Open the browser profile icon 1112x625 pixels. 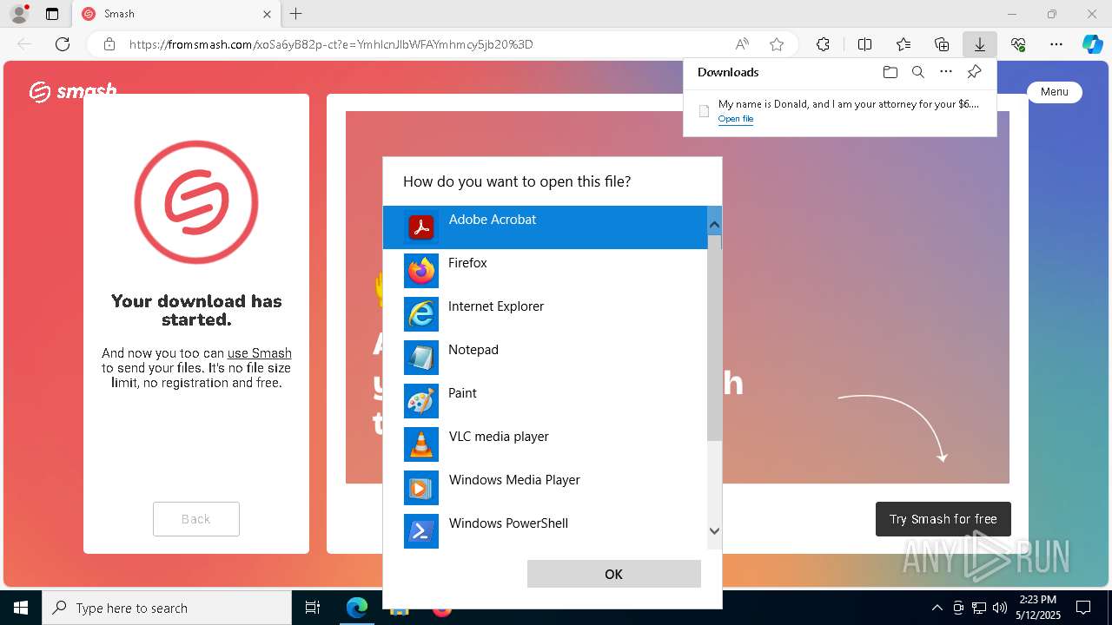19,14
